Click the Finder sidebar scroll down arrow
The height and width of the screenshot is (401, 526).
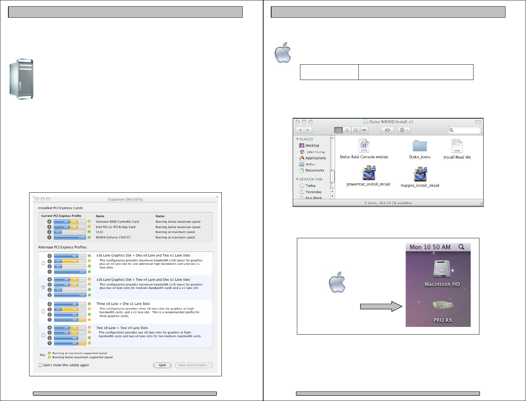[332, 197]
